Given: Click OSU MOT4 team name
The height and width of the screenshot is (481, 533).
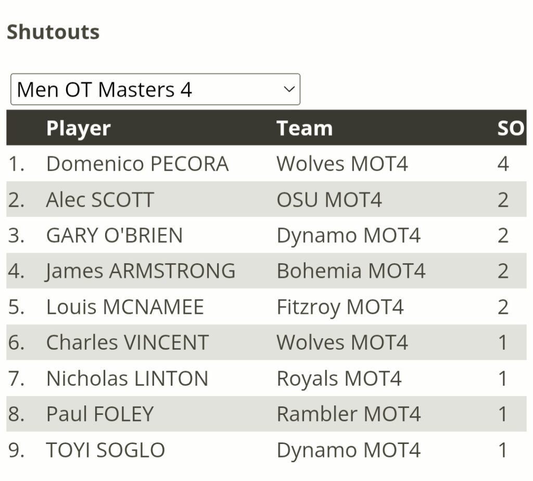Looking at the screenshot, I should click(329, 200).
